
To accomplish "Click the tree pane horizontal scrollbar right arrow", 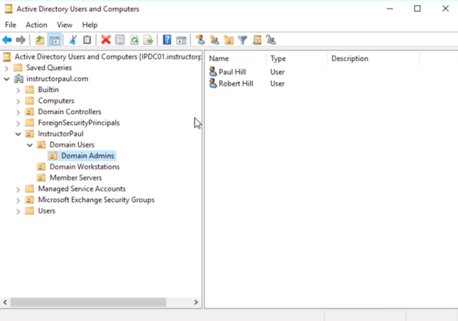I will click(x=196, y=302).
